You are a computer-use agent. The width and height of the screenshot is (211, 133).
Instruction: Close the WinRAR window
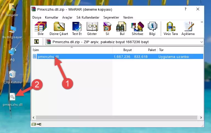point(198,9)
